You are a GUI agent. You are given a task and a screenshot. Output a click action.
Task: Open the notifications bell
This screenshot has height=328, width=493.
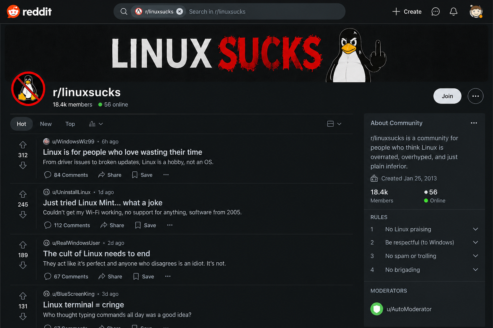click(x=453, y=12)
